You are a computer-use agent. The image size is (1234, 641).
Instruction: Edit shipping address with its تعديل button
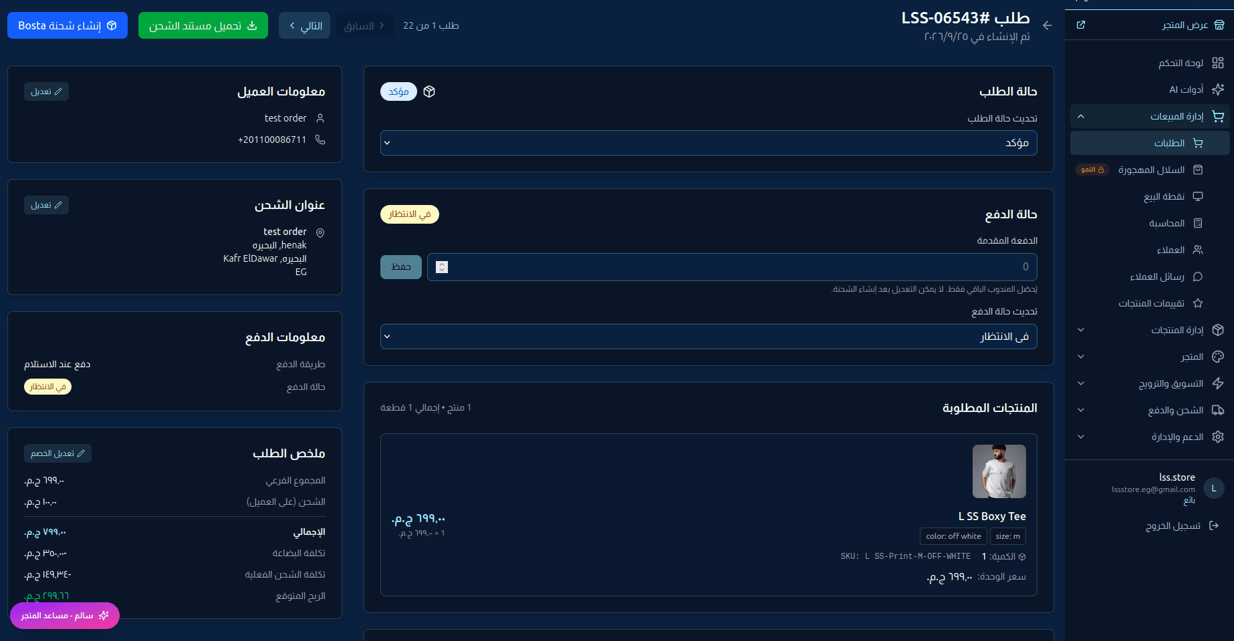46,205
